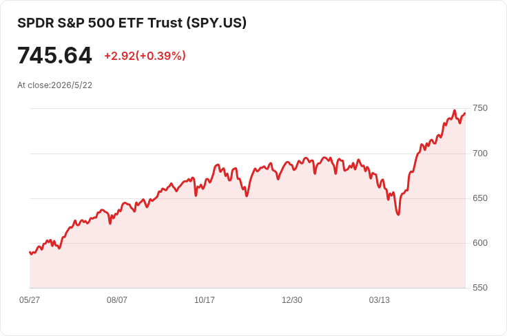The image size is (507, 336).
Task: Click the 10/17 date axis label
Action: coord(205,300)
